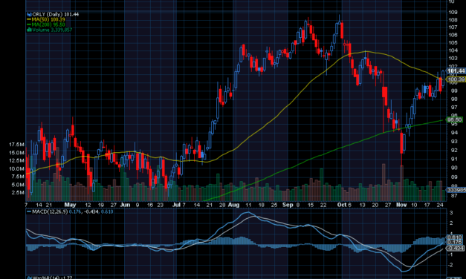Click the 97 price axis label
Image resolution: width=466 pixels, height=279 pixels.
click(x=454, y=107)
